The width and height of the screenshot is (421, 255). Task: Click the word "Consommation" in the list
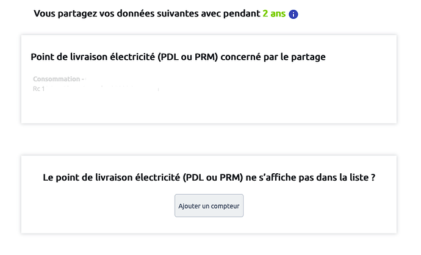pyautogui.click(x=56, y=79)
